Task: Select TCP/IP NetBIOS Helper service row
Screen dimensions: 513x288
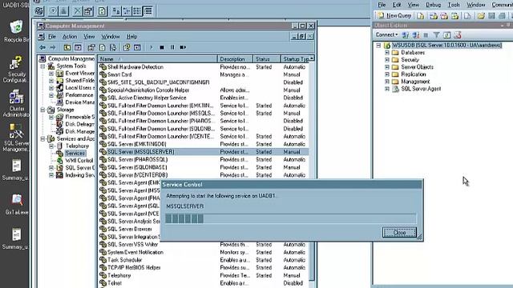Action: (x=204, y=267)
